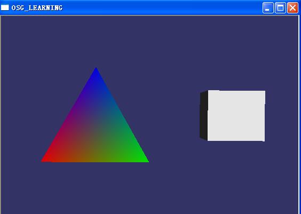This screenshot has width=301, height=214.
Task: Close the OSG_LEARNING window
Action: [292, 8]
